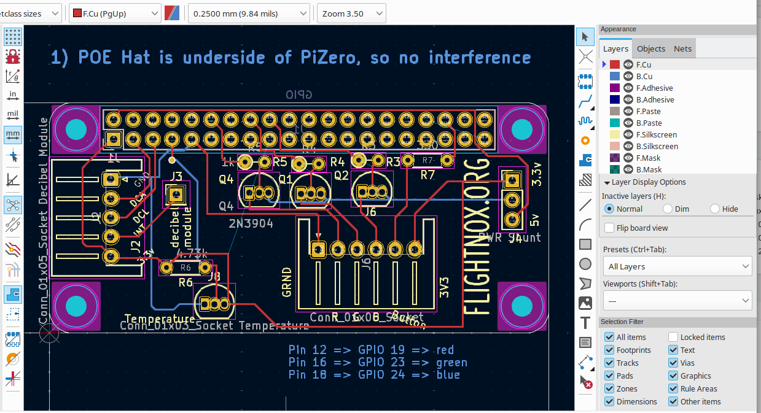Open the layer pair selector icon

pyautogui.click(x=173, y=13)
